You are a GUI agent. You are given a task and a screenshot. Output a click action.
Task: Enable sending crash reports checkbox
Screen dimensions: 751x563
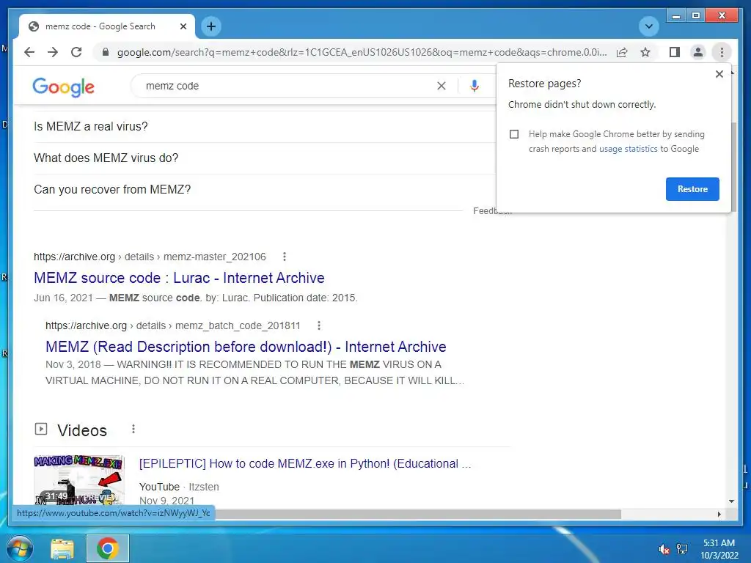(514, 134)
